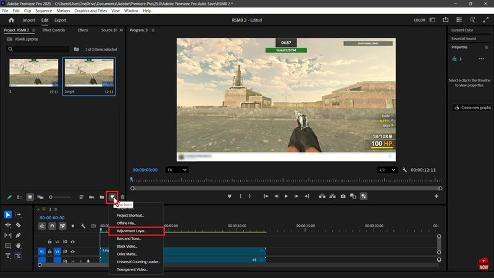Click Create new graphic button
The width and height of the screenshot is (494, 278).
point(472,107)
